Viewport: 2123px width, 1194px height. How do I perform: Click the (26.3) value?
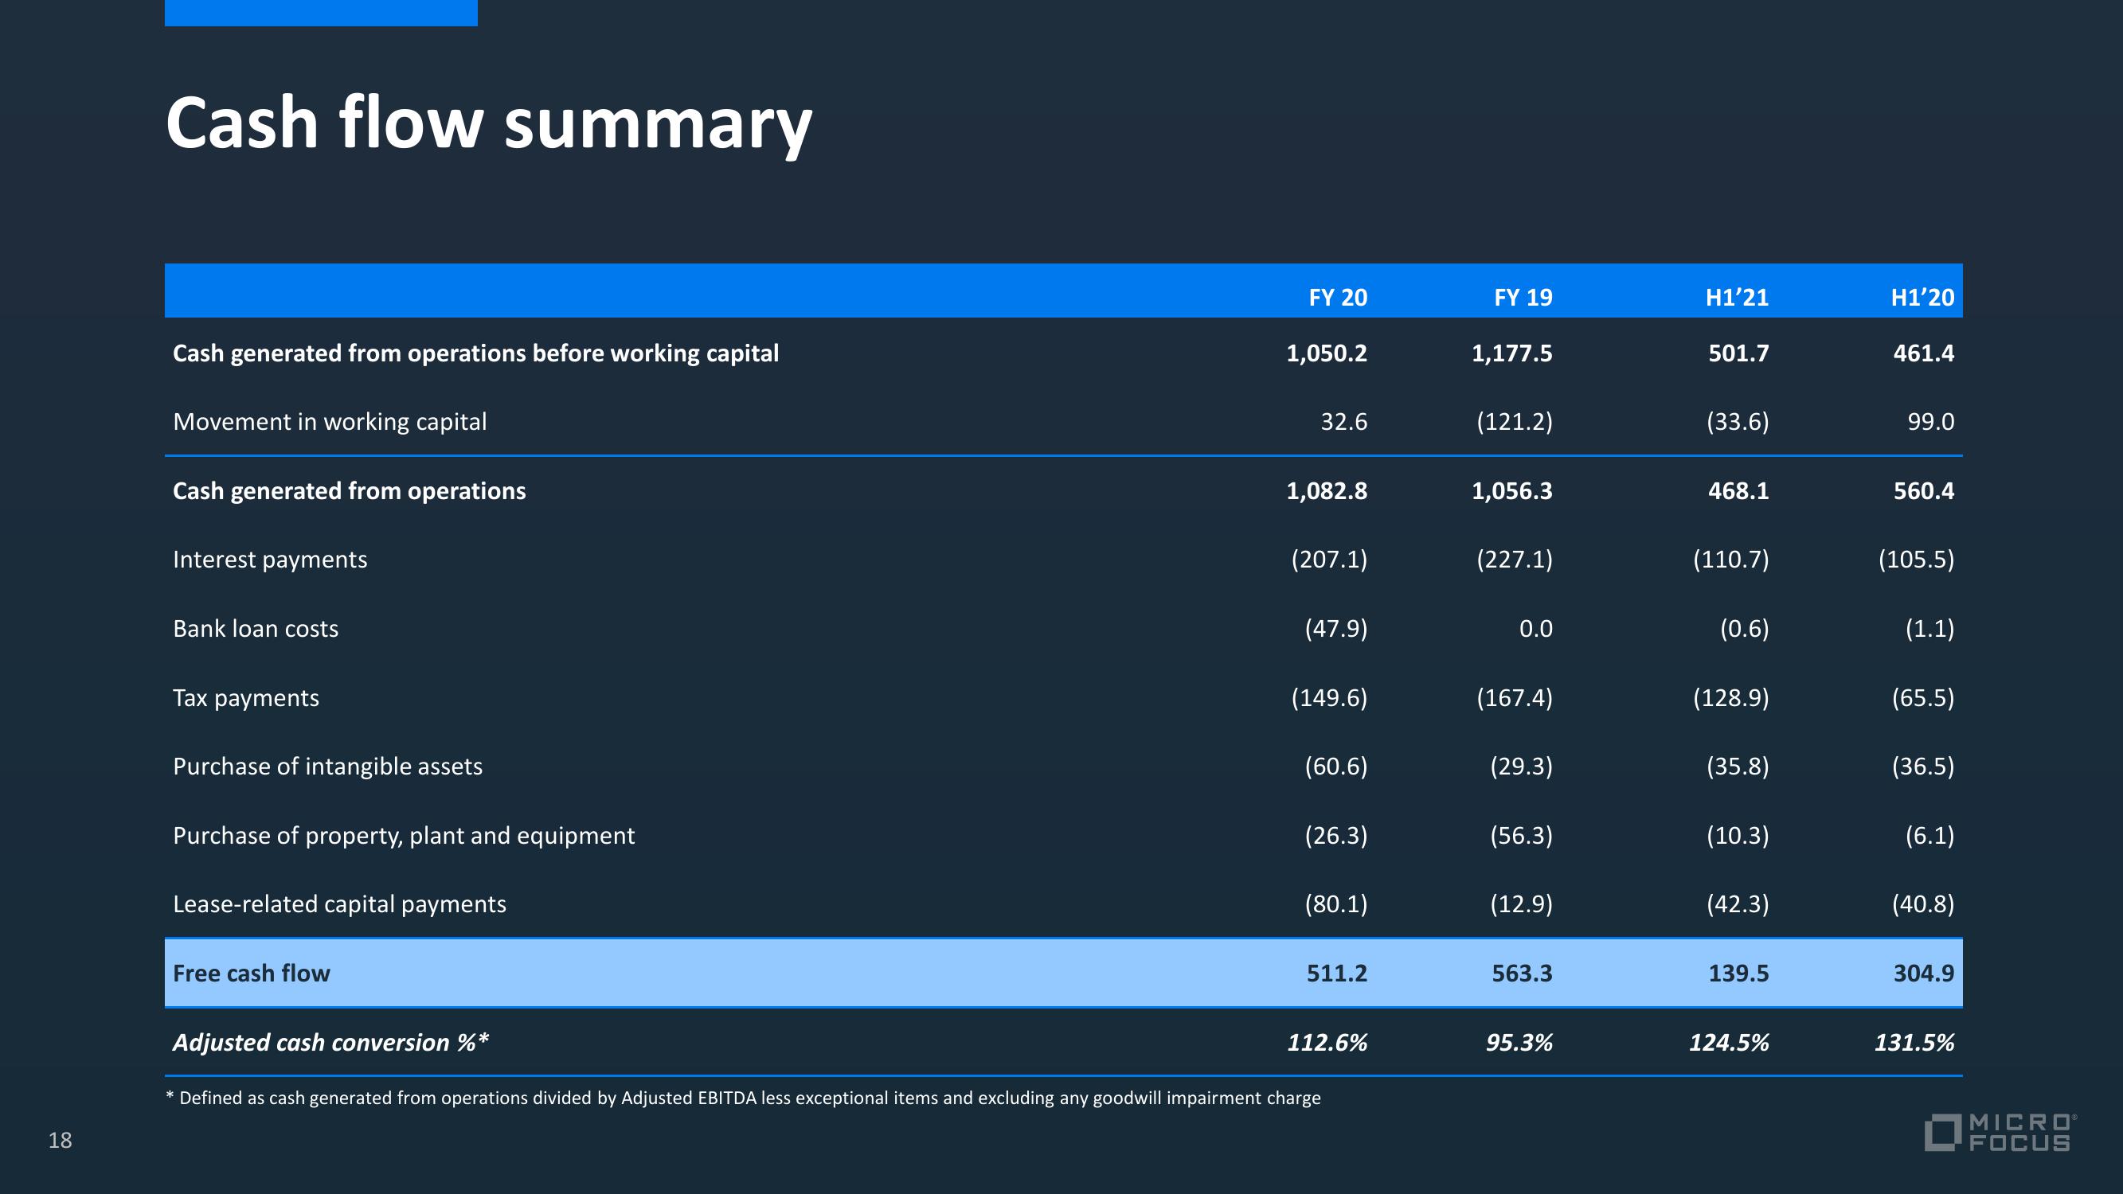(x=1336, y=836)
